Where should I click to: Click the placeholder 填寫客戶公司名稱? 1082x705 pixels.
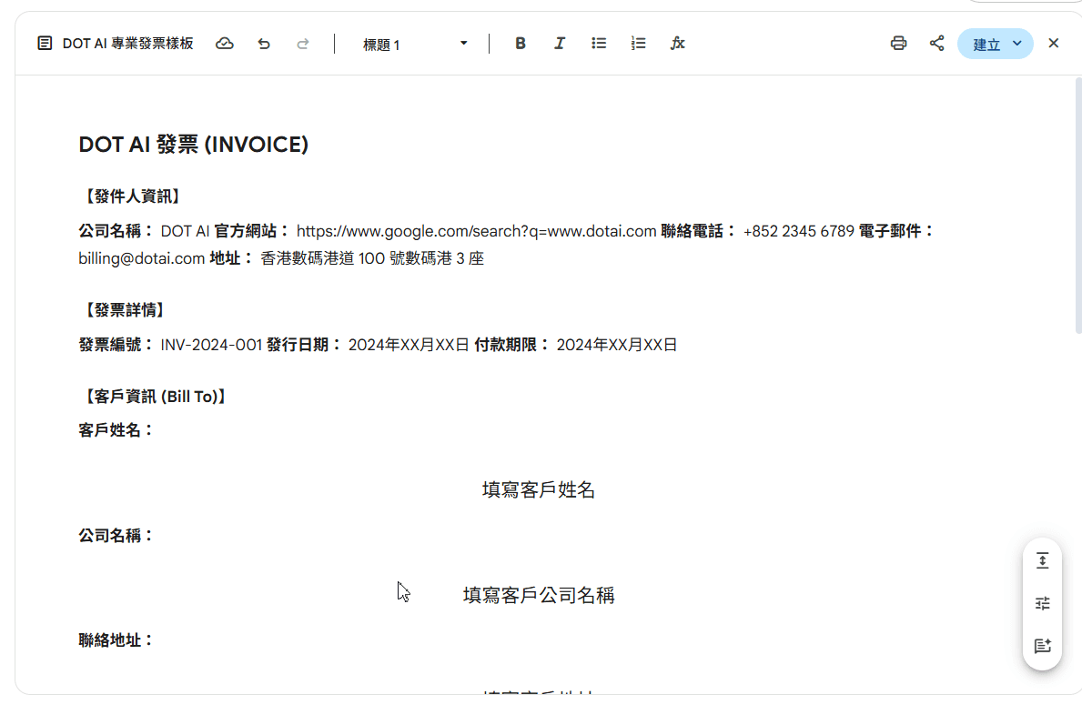538,595
